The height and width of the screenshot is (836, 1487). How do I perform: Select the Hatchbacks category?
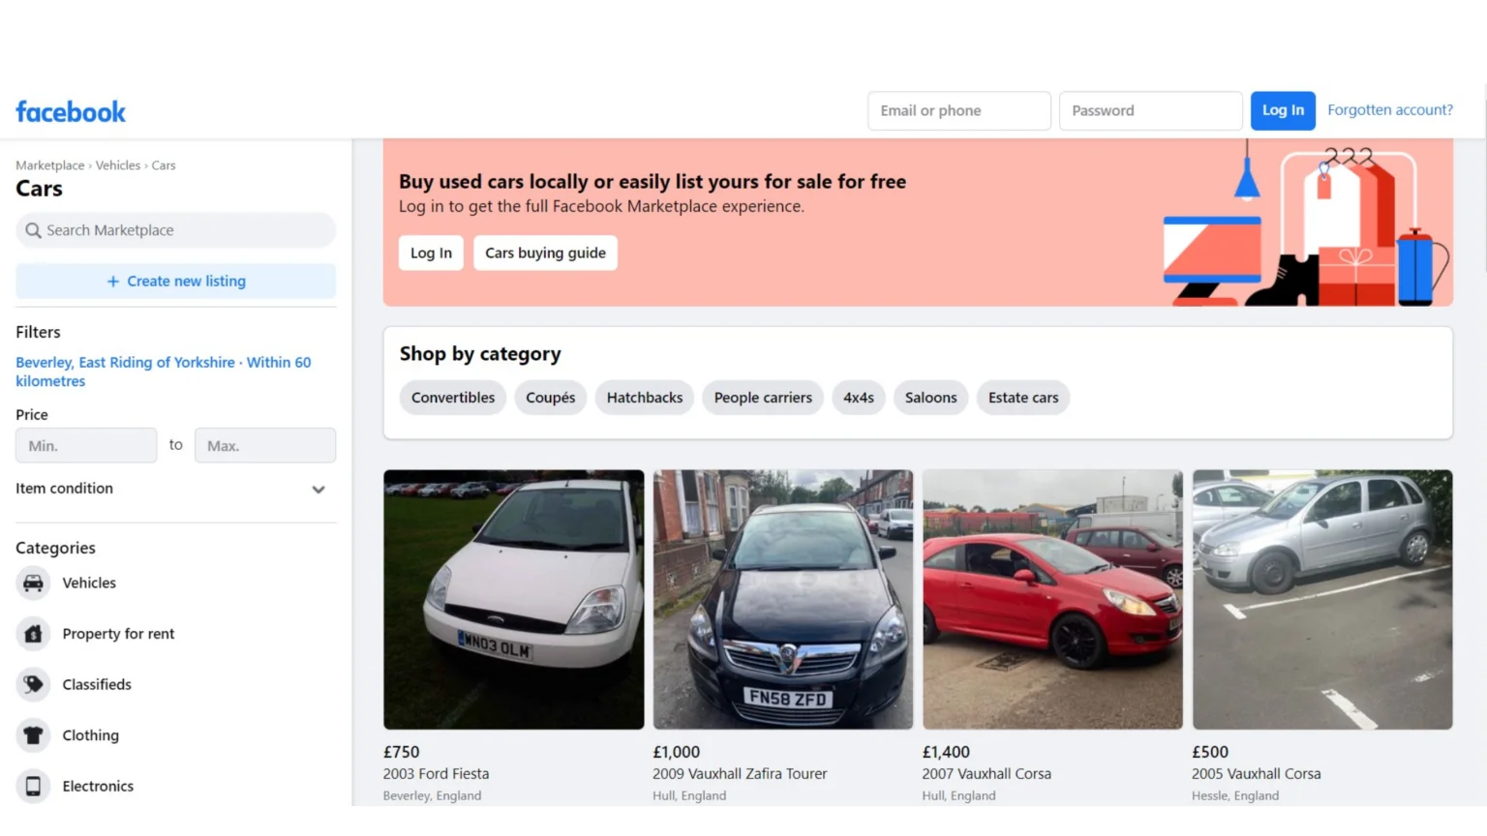[645, 398]
